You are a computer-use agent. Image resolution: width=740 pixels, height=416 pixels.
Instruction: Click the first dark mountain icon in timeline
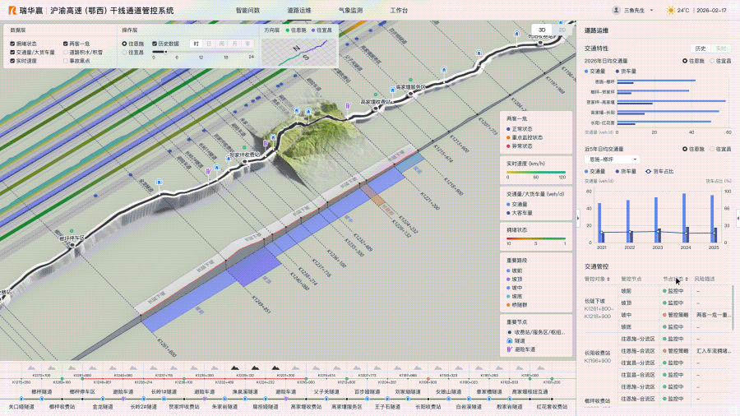[234, 367]
